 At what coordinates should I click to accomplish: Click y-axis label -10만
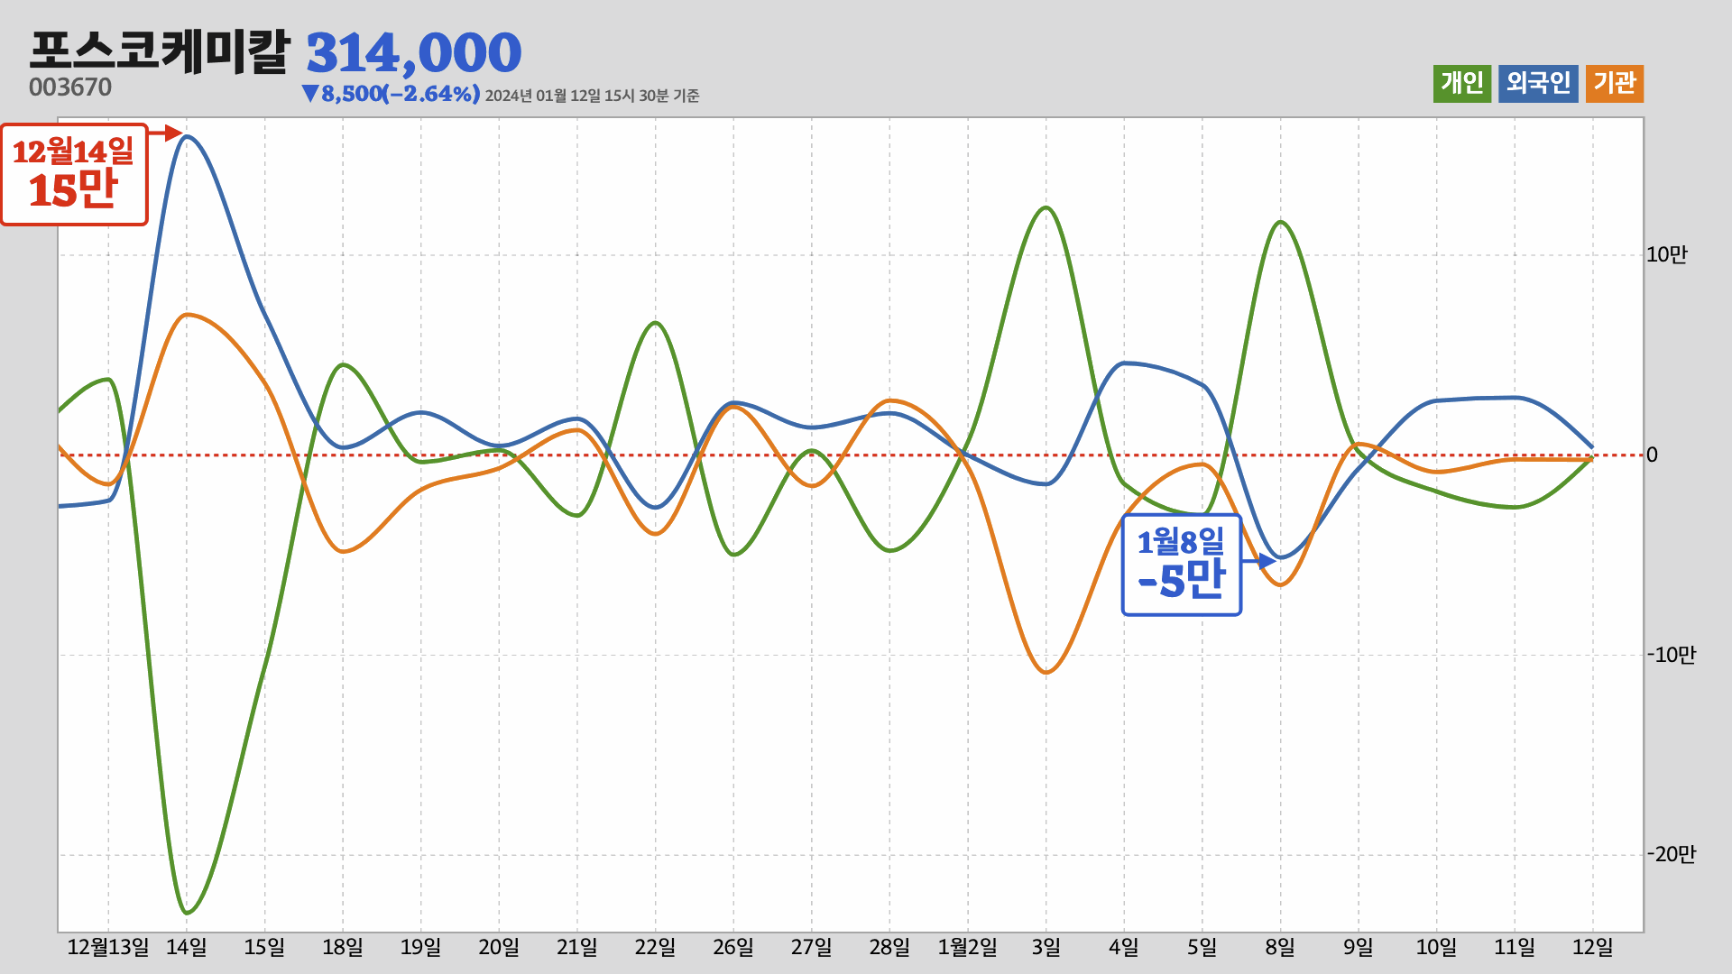pos(1671,656)
